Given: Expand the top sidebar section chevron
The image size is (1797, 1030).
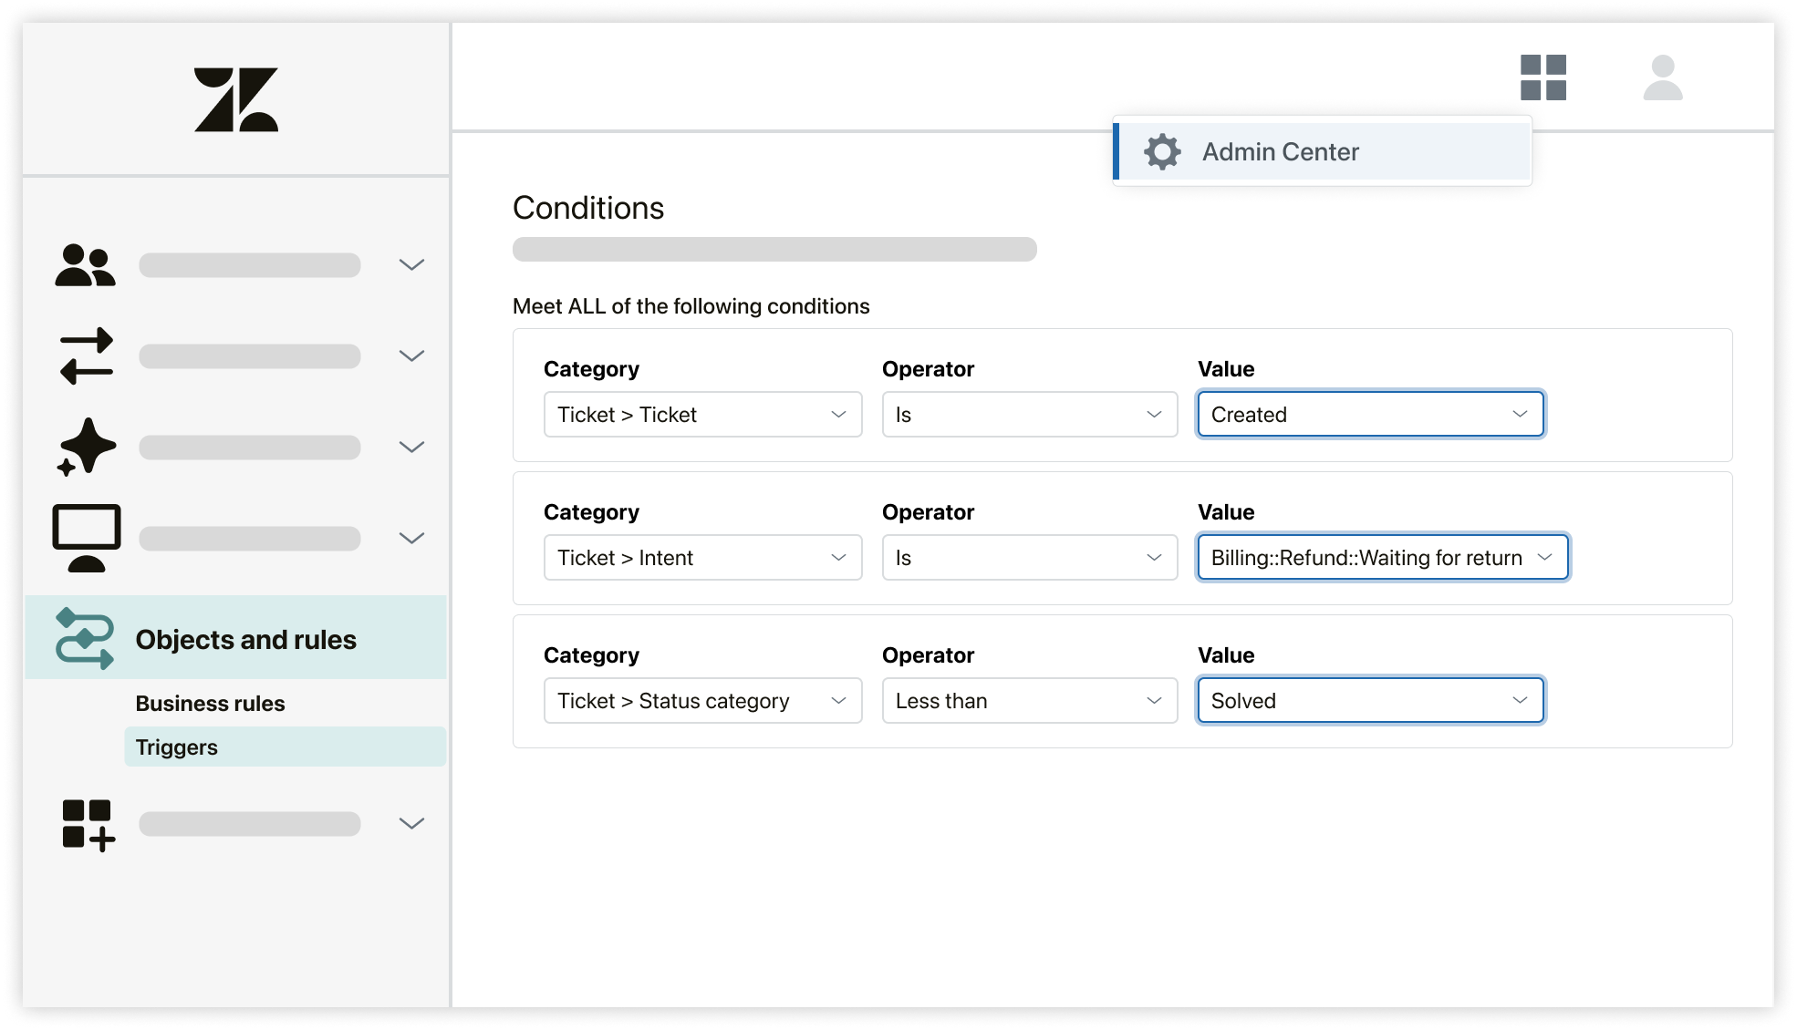Looking at the screenshot, I should coord(411,264).
